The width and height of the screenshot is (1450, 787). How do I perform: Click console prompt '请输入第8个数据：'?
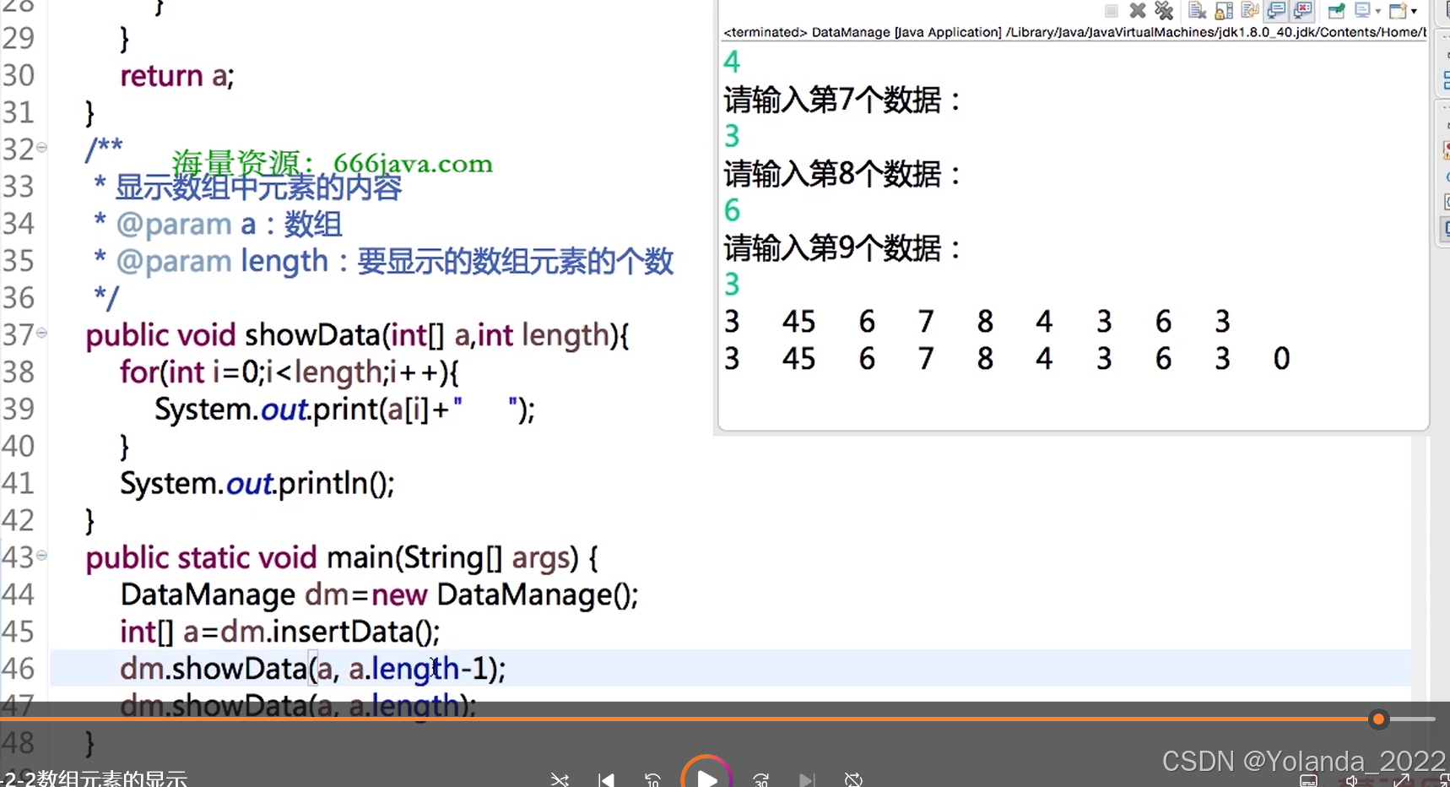[842, 175]
